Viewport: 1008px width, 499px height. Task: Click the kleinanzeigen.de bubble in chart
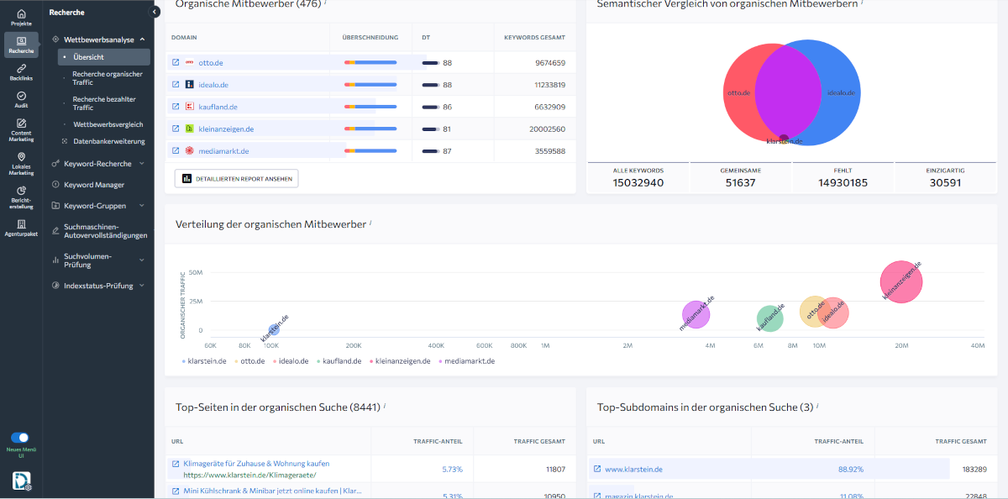(901, 281)
